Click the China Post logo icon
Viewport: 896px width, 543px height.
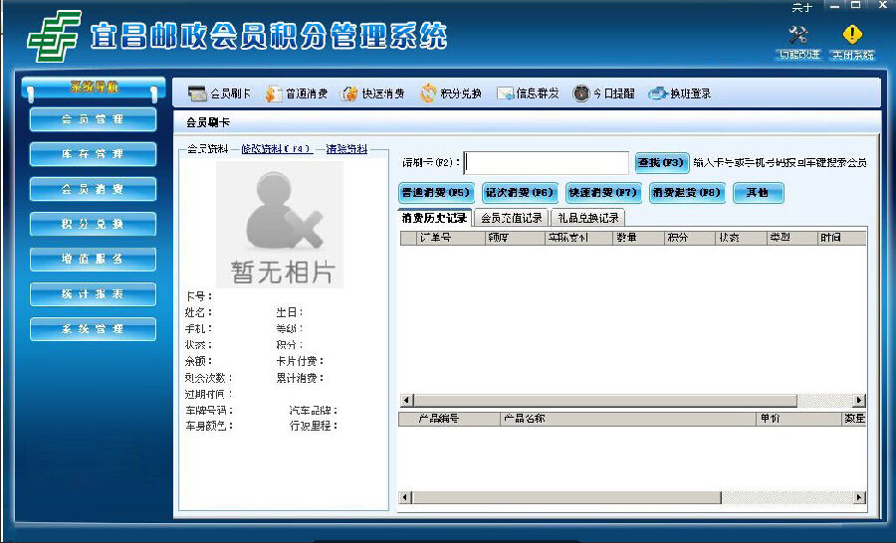point(54,36)
